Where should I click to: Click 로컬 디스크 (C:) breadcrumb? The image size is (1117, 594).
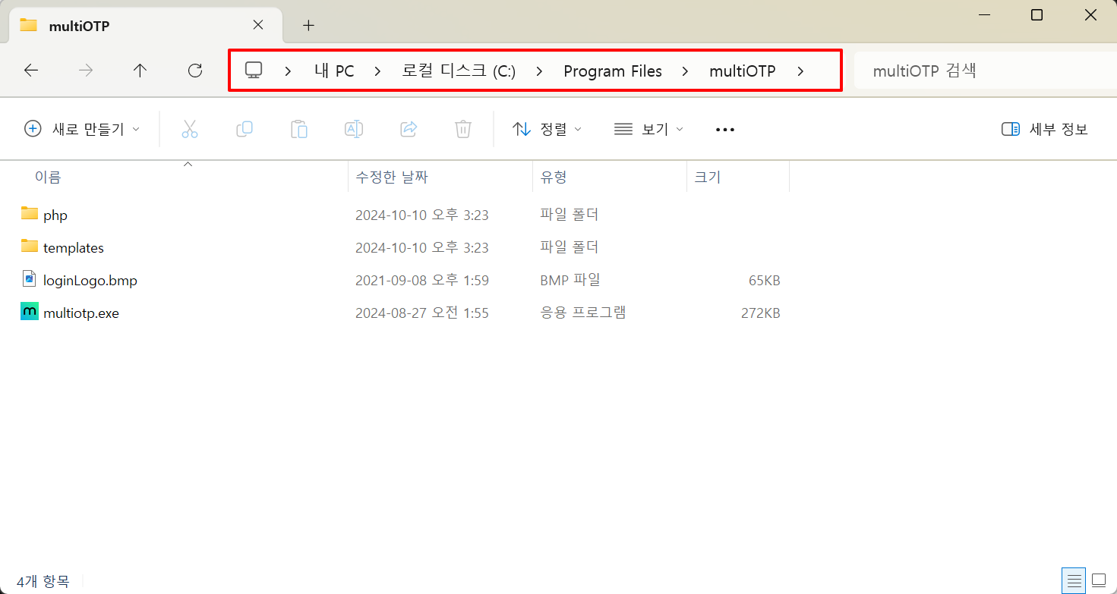(x=459, y=71)
